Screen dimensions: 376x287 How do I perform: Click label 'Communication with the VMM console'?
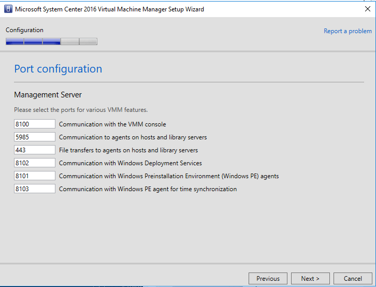click(x=112, y=124)
